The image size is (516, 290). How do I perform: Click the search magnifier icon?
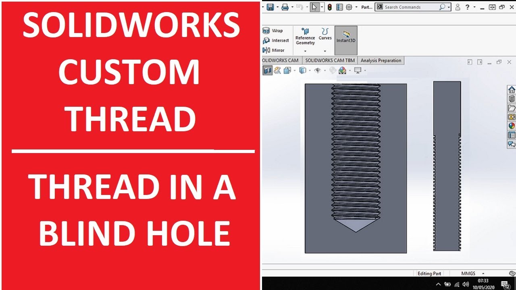tap(442, 7)
